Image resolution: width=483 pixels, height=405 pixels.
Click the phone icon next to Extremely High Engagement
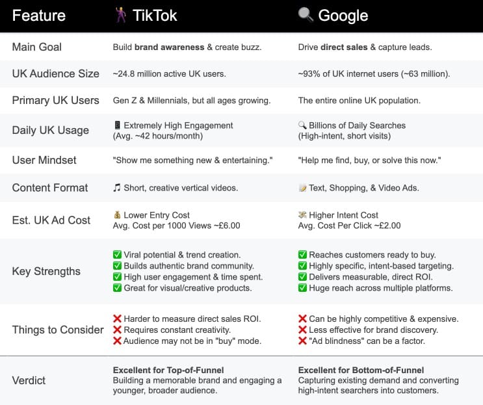tap(117, 125)
